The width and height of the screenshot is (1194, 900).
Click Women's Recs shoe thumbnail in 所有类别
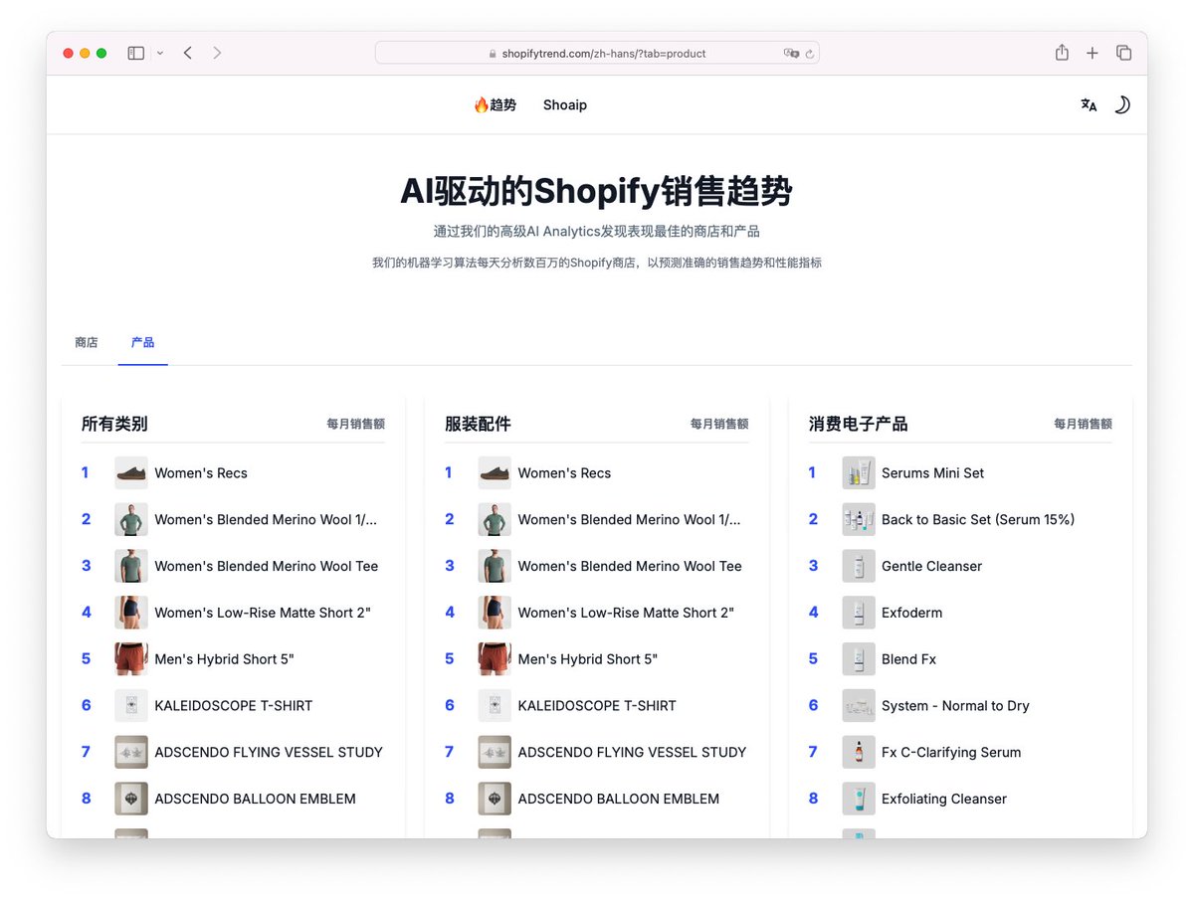(x=131, y=473)
